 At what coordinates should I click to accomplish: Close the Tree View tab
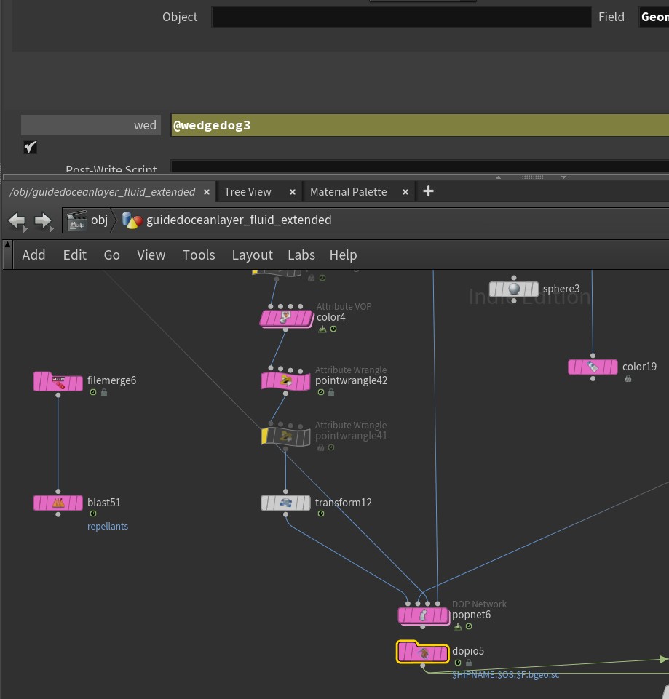tap(293, 192)
